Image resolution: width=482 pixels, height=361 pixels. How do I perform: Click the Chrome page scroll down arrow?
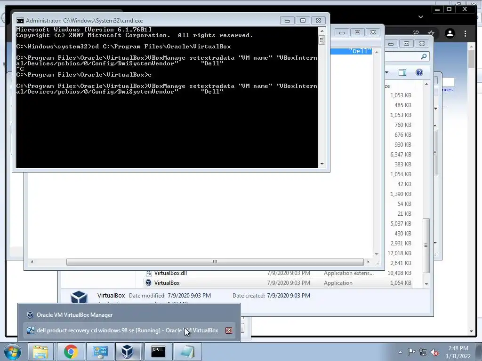(472, 331)
